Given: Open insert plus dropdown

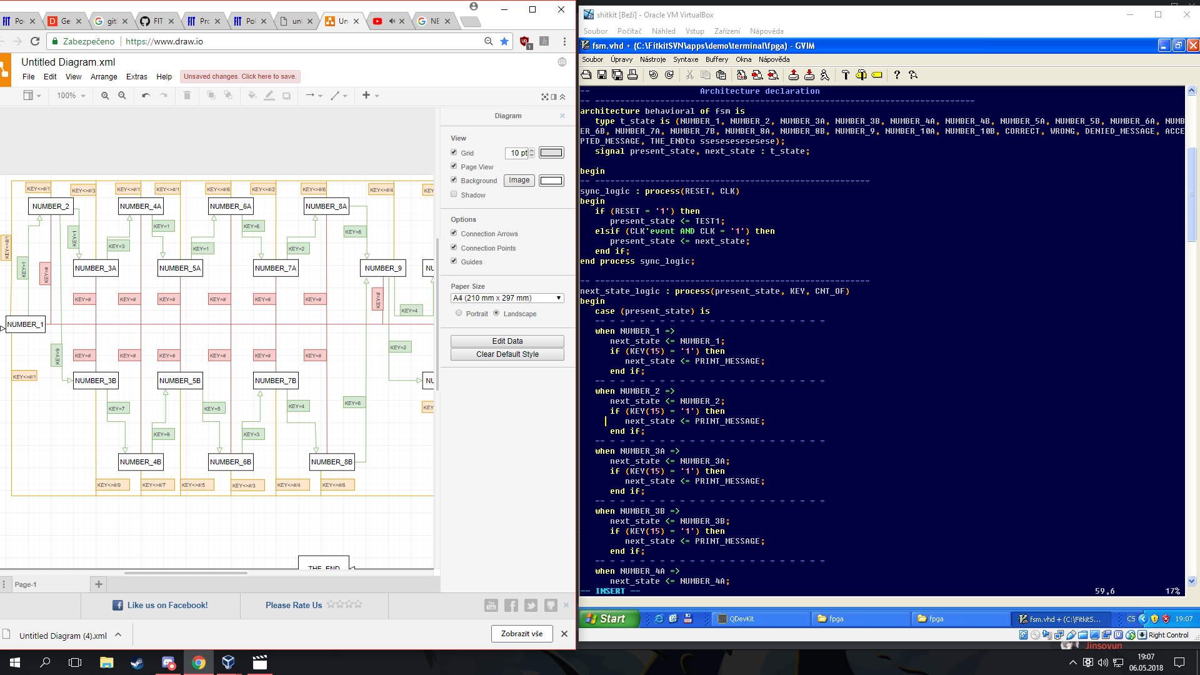Looking at the screenshot, I should point(371,96).
